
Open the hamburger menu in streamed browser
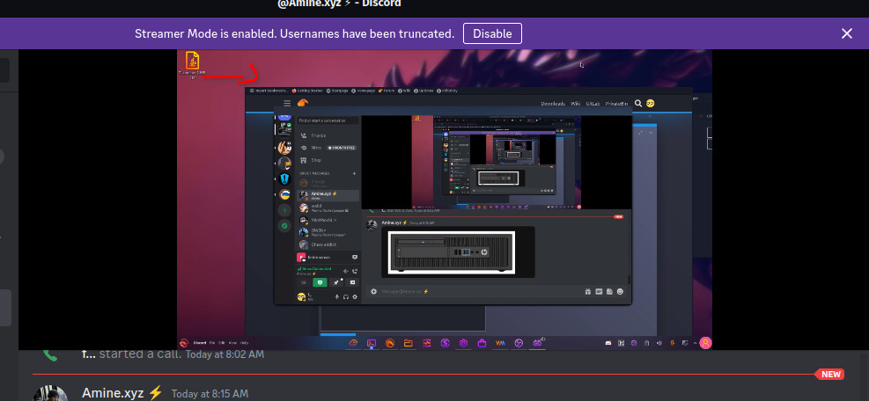click(287, 103)
